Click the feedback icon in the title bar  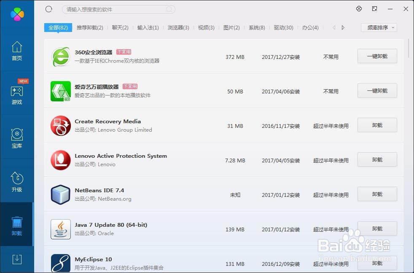click(x=374, y=9)
